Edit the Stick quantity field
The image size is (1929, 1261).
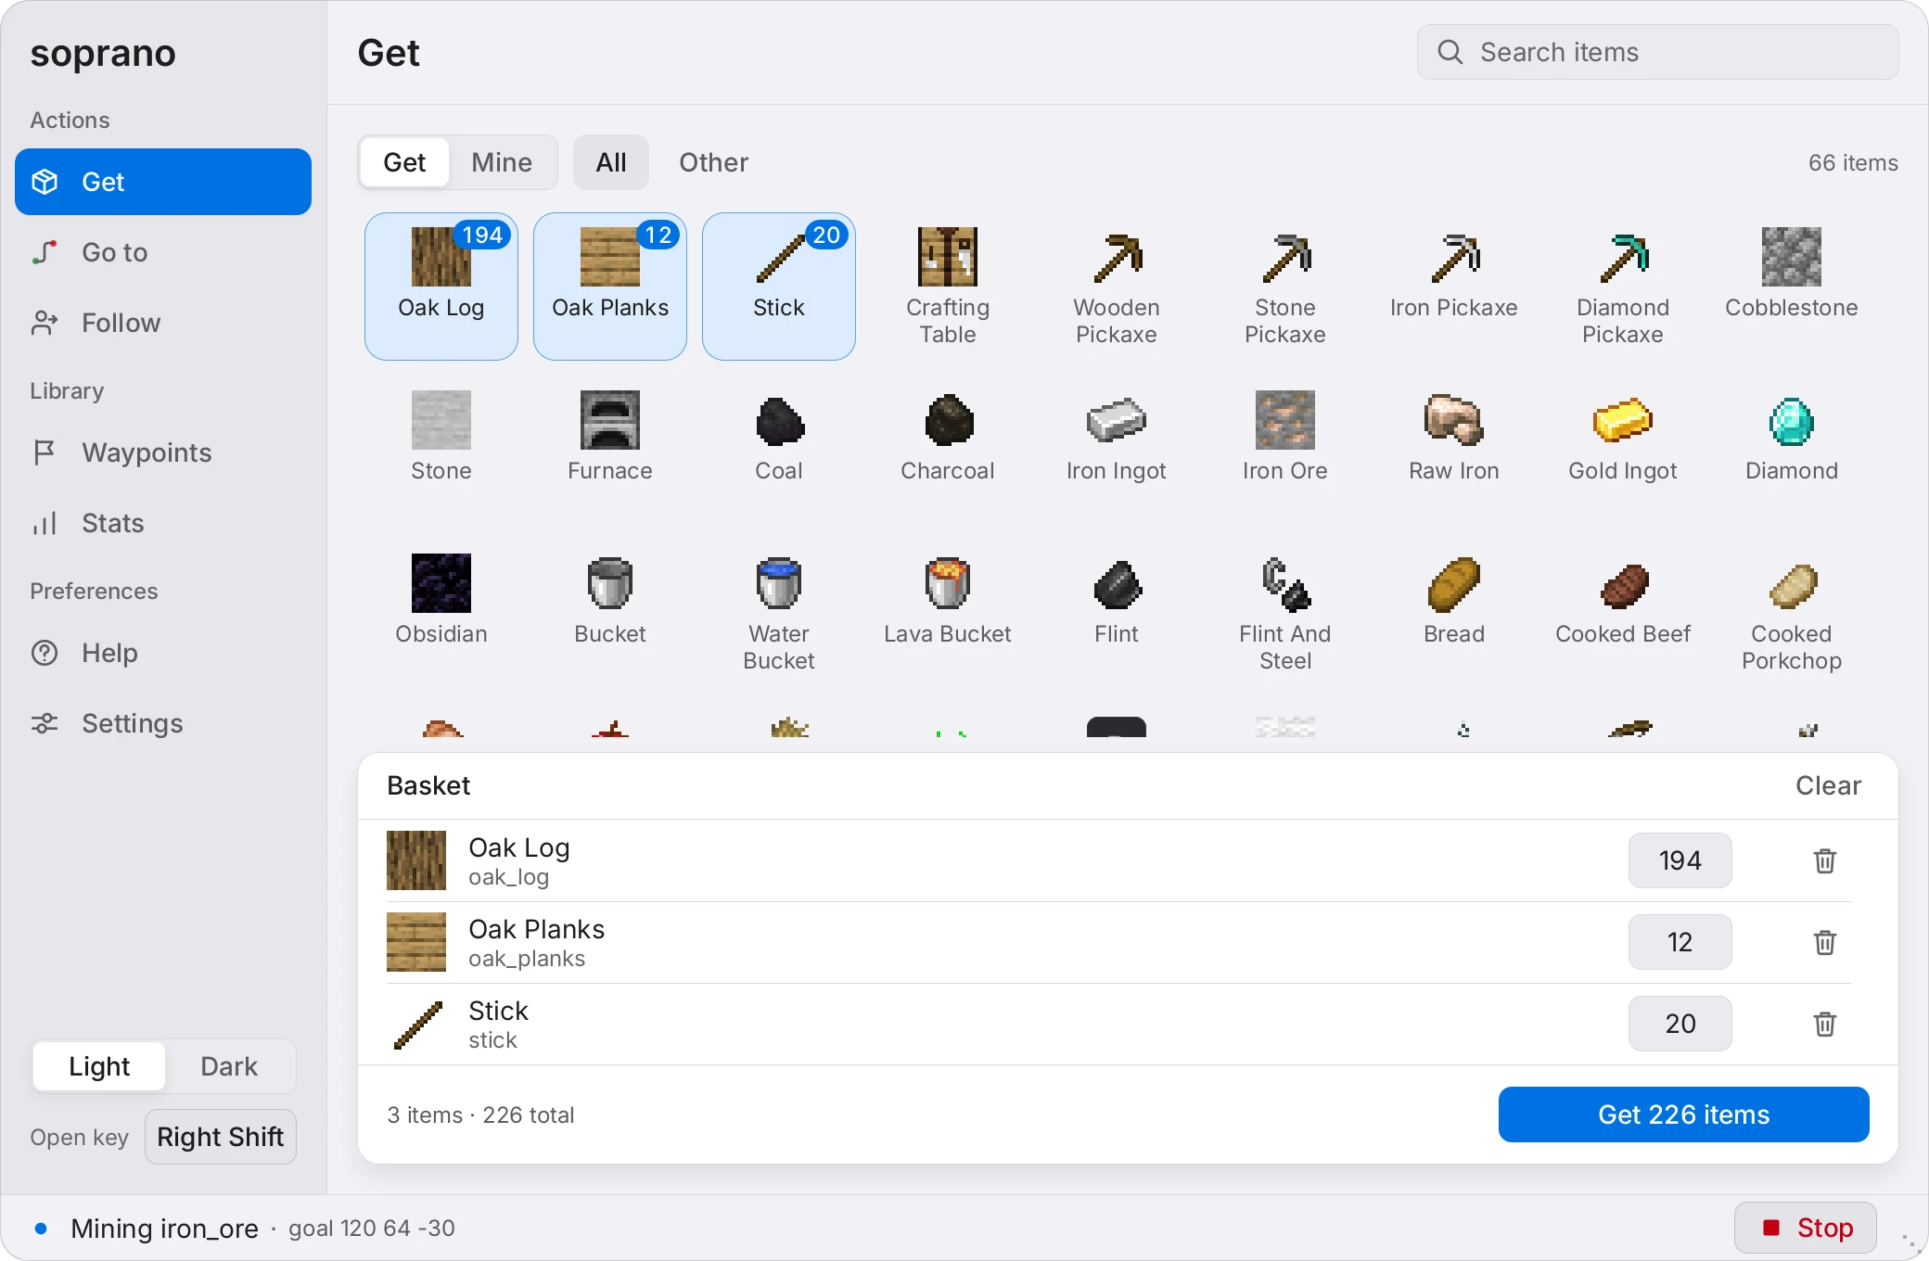[x=1680, y=1024]
